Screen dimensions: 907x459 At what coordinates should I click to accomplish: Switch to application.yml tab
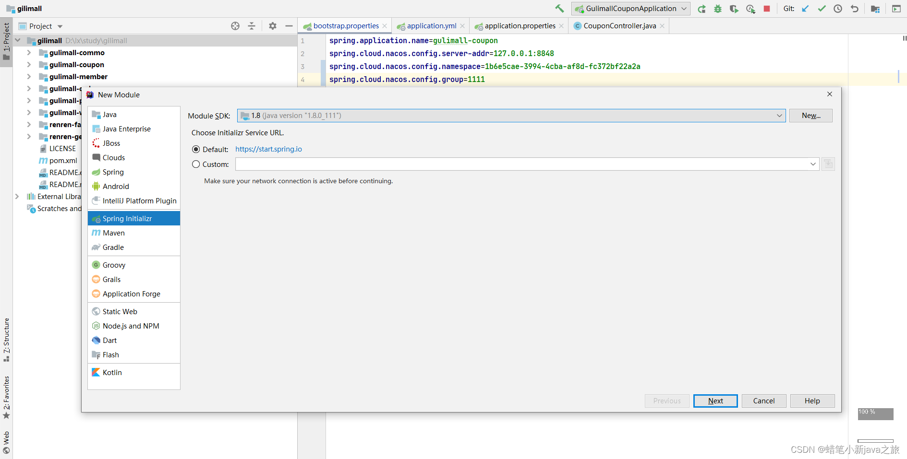pyautogui.click(x=431, y=26)
